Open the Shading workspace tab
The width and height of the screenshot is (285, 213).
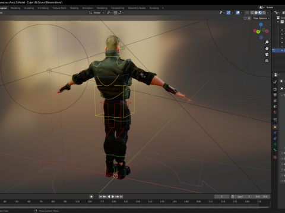(74, 8)
